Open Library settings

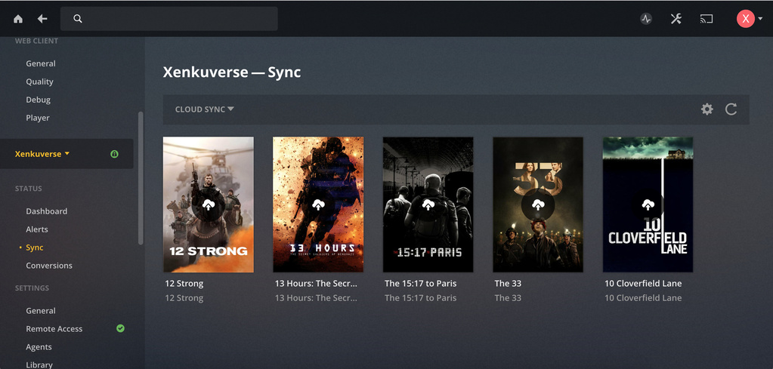[x=39, y=364]
